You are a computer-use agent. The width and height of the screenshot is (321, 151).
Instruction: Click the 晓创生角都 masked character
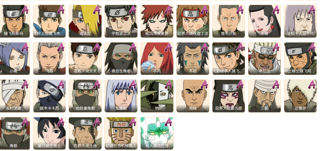[121, 59]
